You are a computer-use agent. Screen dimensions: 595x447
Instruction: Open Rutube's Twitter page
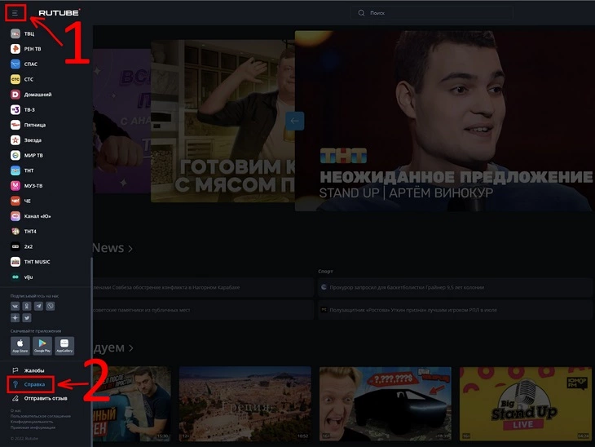[27, 317]
